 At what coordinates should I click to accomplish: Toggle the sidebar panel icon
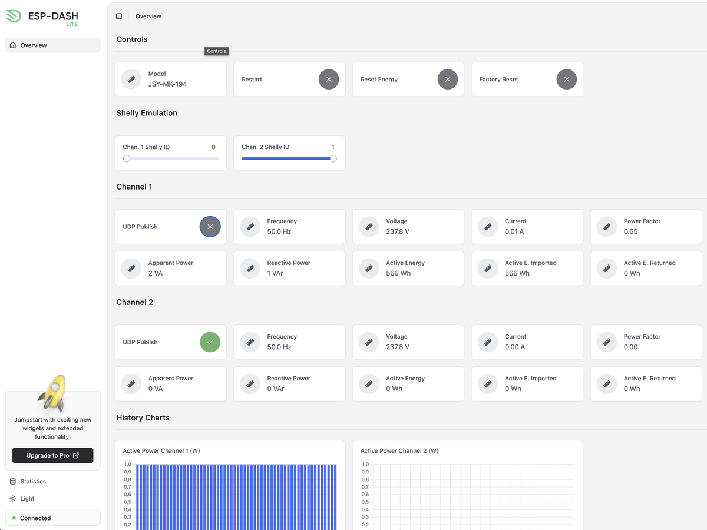(119, 16)
